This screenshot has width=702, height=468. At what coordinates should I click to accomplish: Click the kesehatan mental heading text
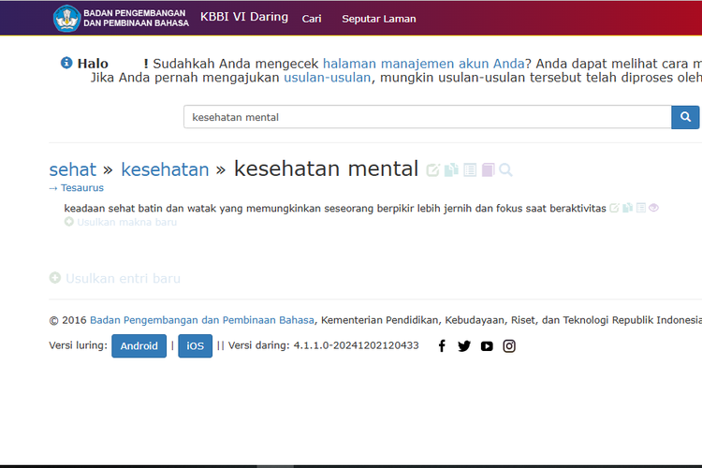coord(326,168)
